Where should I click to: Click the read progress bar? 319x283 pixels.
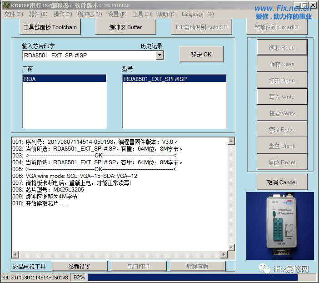pos(192,277)
